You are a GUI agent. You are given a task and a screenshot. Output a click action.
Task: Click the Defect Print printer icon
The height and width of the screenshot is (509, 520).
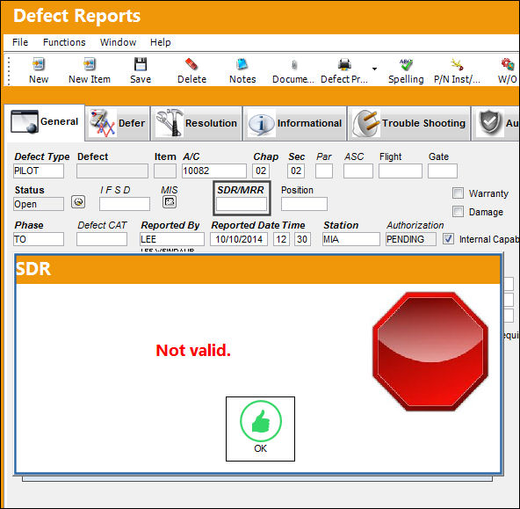coord(344,64)
